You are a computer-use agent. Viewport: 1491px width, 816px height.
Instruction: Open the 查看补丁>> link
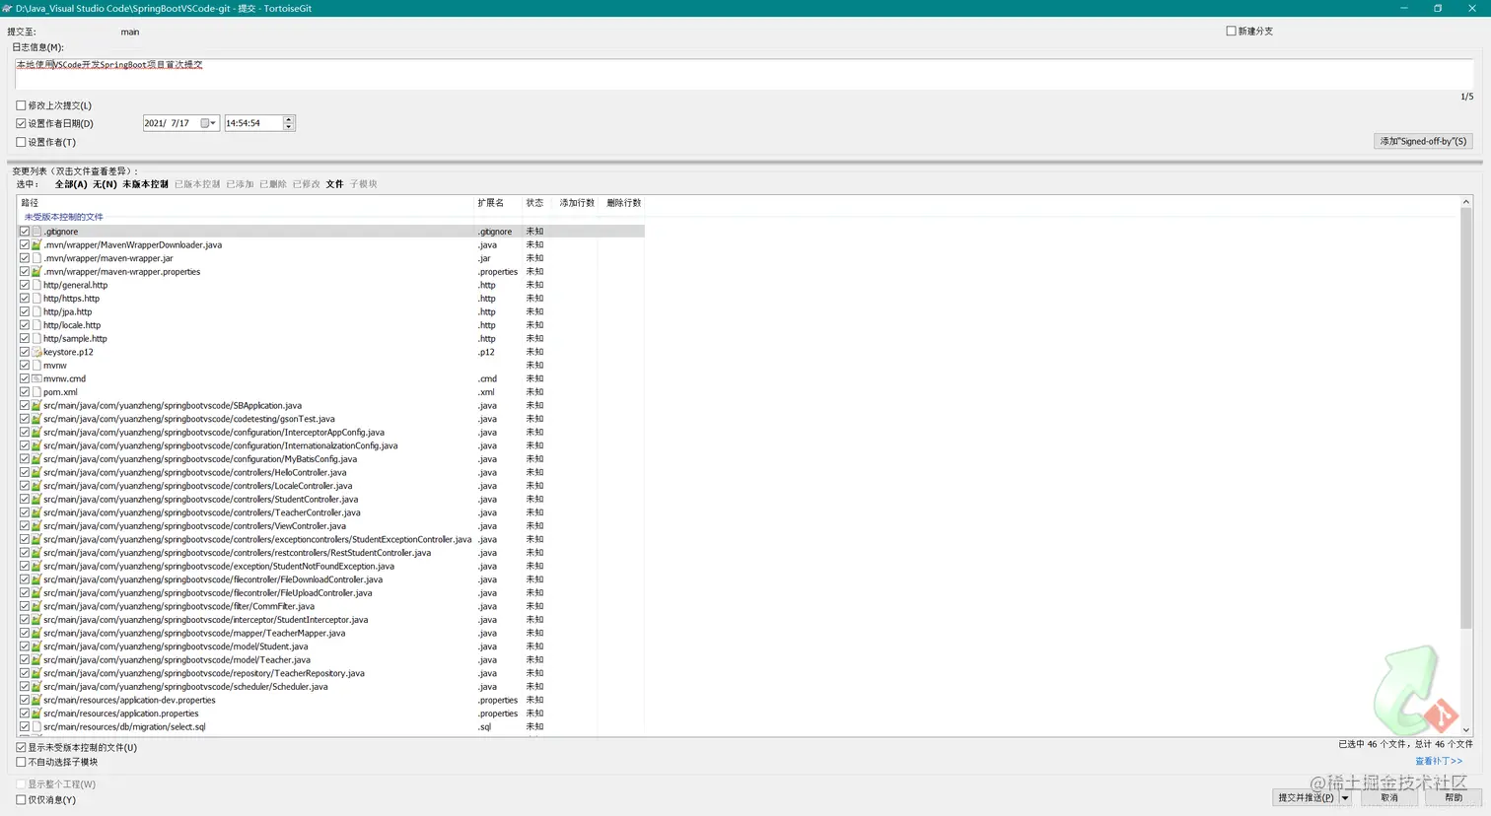pos(1439,761)
